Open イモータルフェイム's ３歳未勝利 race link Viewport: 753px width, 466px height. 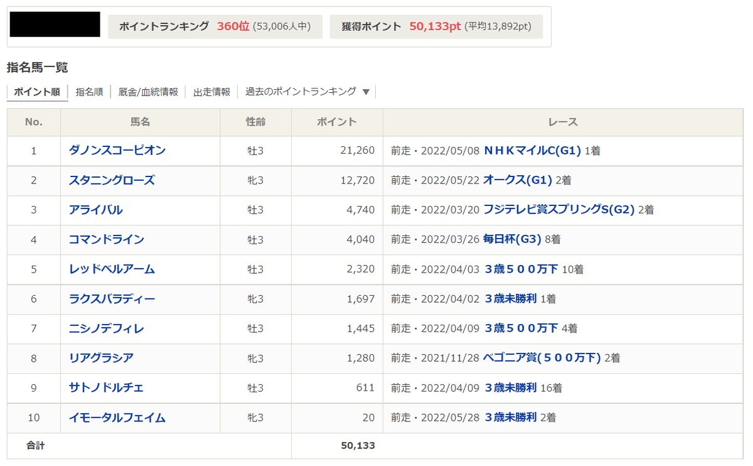(510, 417)
